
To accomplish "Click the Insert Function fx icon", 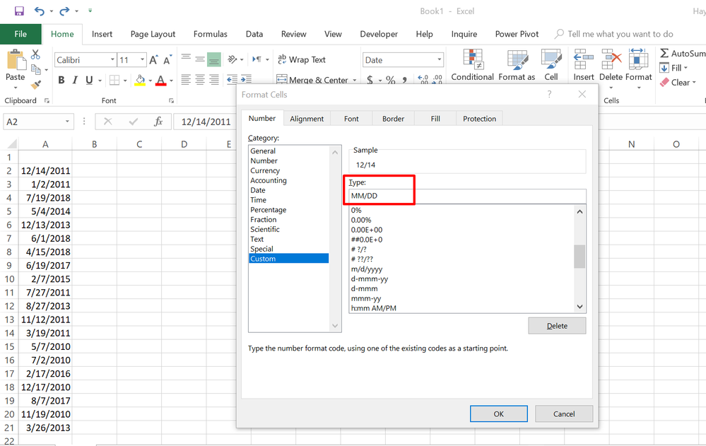I will tap(158, 122).
